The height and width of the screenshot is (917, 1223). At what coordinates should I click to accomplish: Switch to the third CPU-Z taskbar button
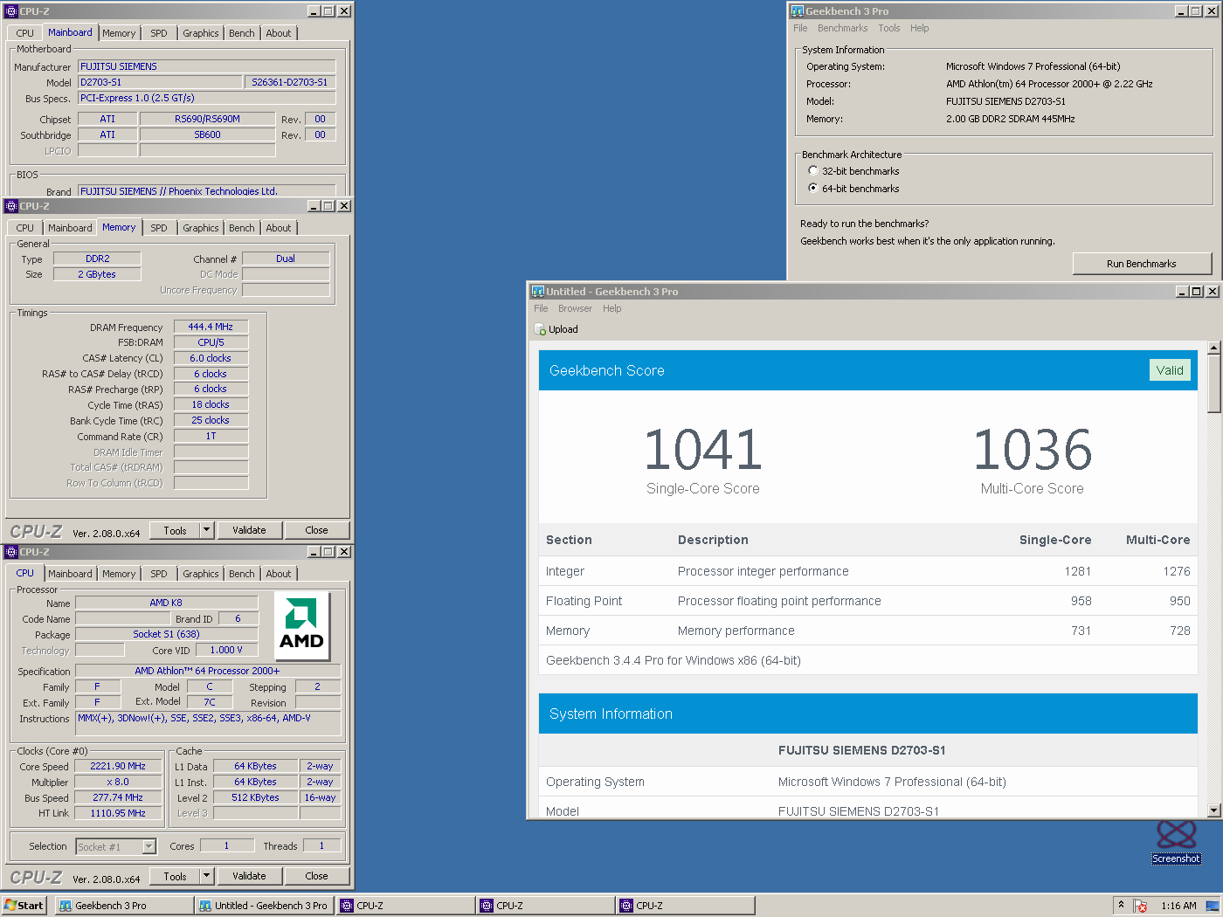[x=685, y=906]
